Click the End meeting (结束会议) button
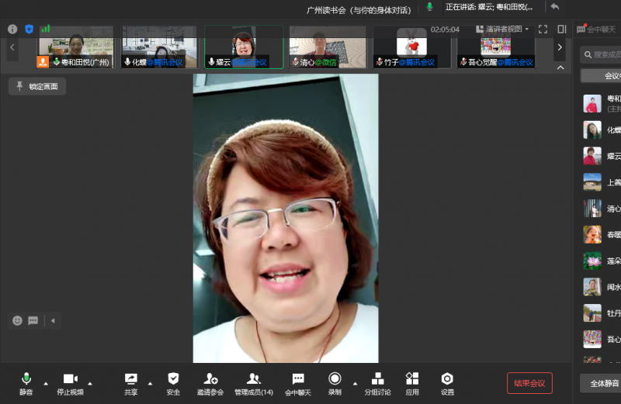Screen dimensions: 621x404 pos(529,383)
